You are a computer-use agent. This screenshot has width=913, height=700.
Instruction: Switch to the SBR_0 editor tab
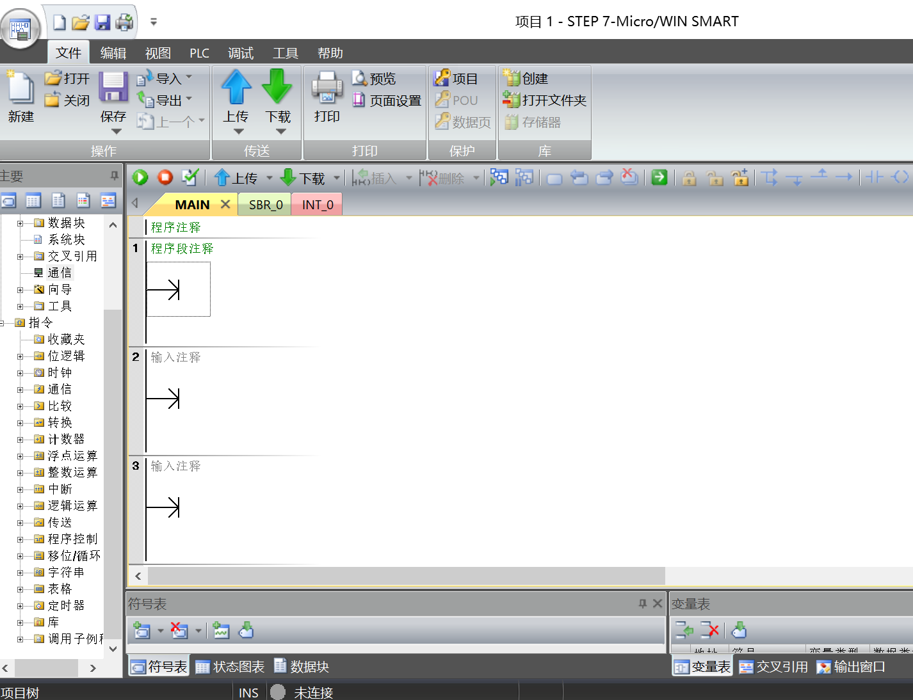pos(266,205)
